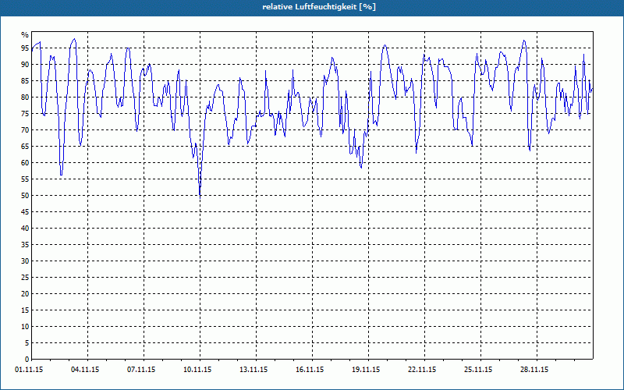
Task: Click the y-axis label '85'
Action: pos(25,81)
